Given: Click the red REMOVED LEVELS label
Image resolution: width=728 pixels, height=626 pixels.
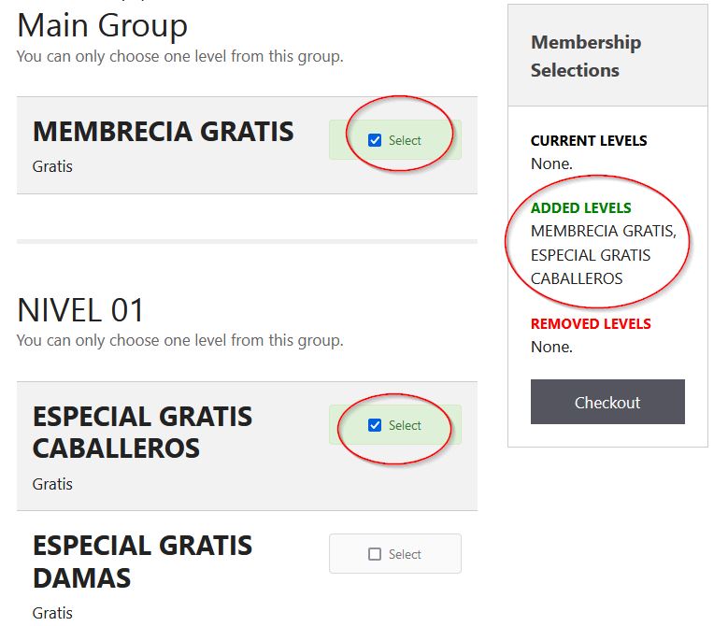Looking at the screenshot, I should [x=591, y=324].
